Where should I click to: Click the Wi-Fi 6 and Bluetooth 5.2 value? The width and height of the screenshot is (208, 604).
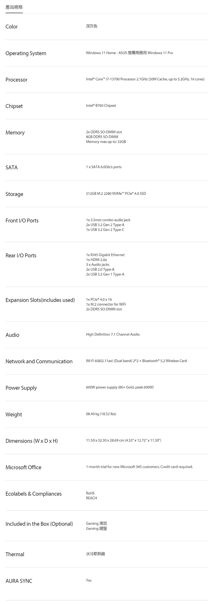(x=136, y=361)
